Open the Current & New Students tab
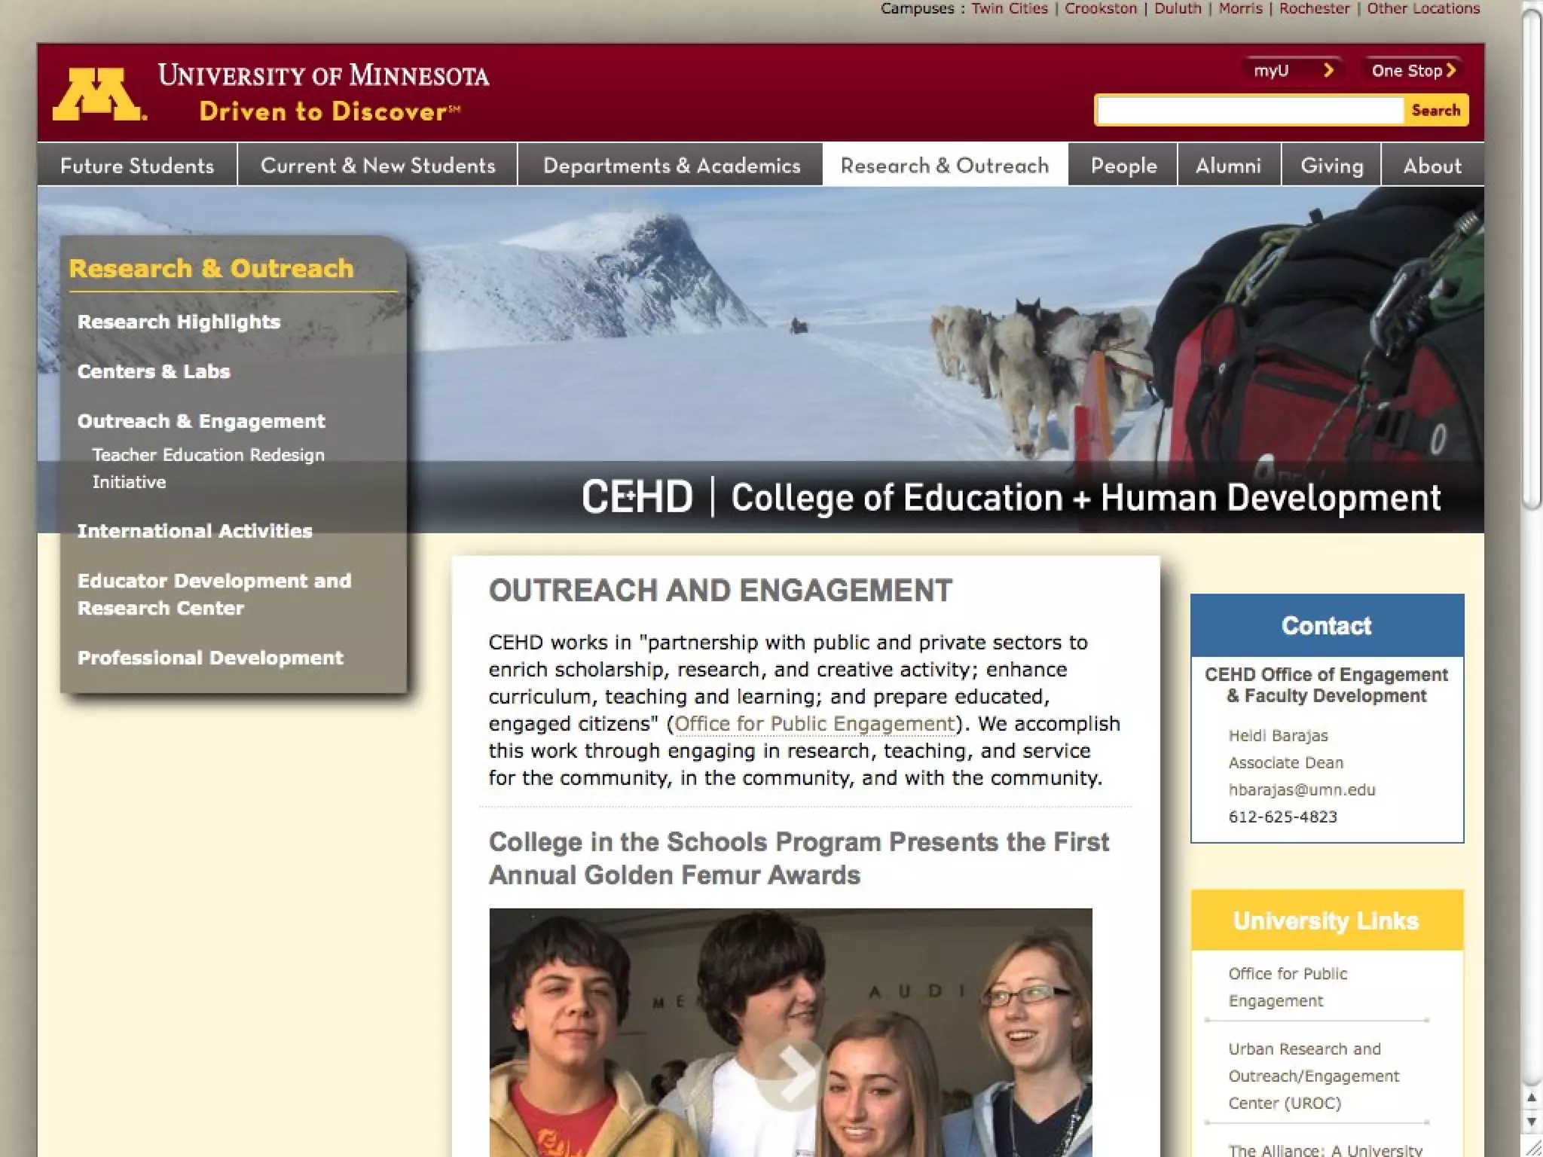 point(377,165)
